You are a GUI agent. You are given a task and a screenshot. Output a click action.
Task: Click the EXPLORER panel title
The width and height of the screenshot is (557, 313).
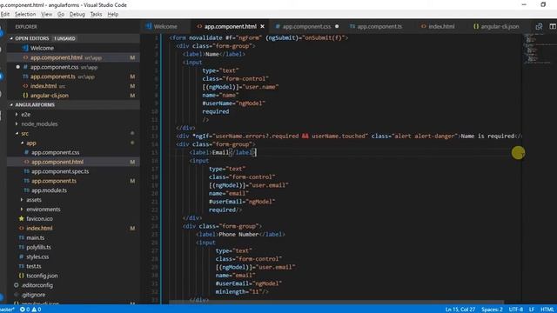[x=26, y=27]
